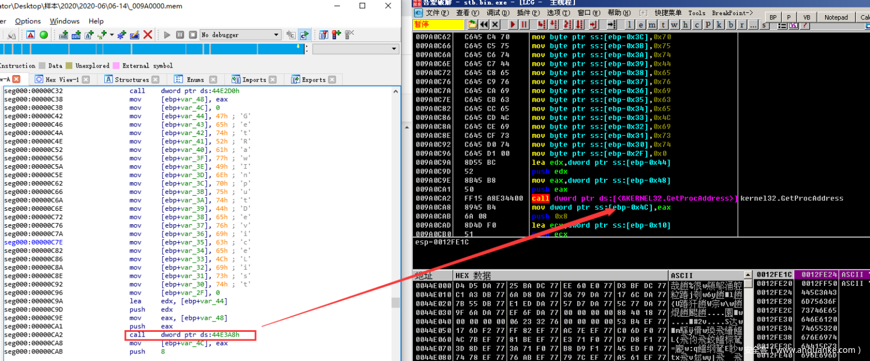
Task: Click the Notepad button
Action: 836,17
